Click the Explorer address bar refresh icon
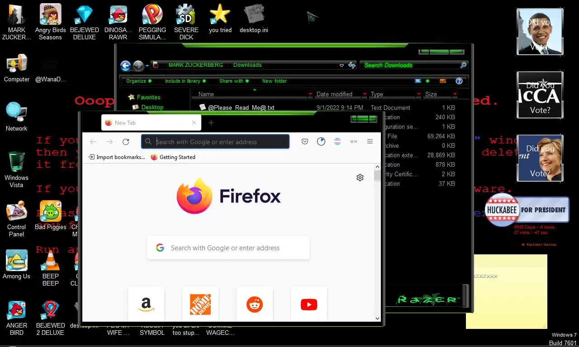The image size is (579, 347). pyautogui.click(x=352, y=65)
